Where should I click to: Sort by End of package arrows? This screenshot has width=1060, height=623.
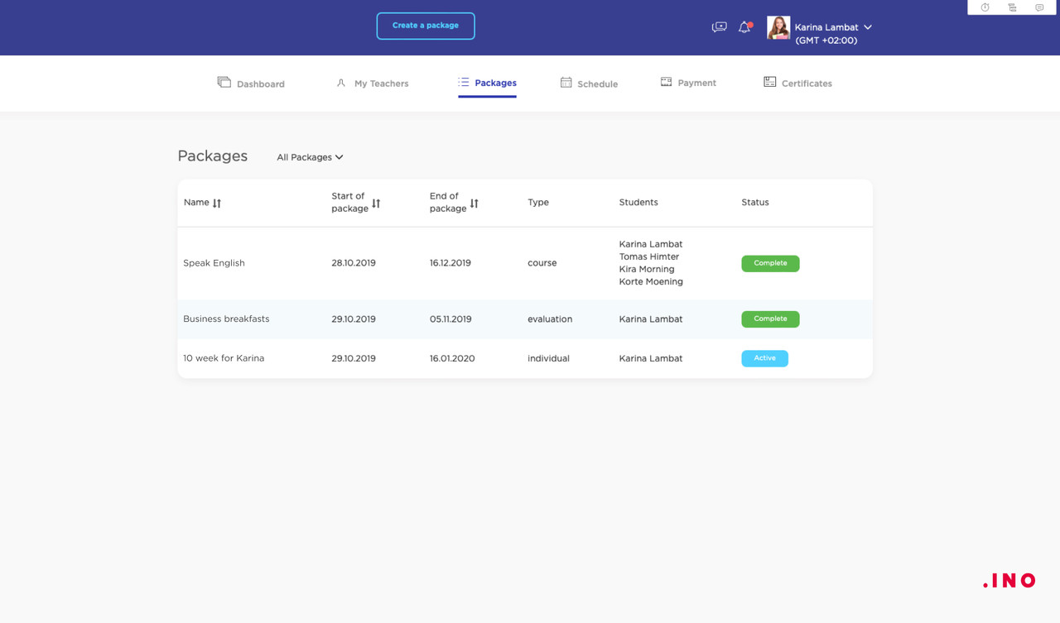[x=474, y=203]
